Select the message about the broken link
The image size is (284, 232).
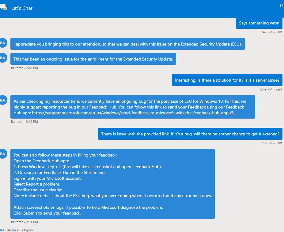pos(190,134)
